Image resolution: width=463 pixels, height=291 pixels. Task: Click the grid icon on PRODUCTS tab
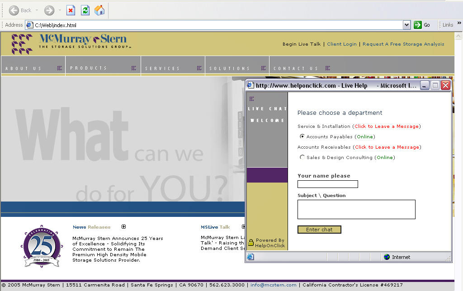tap(134, 68)
